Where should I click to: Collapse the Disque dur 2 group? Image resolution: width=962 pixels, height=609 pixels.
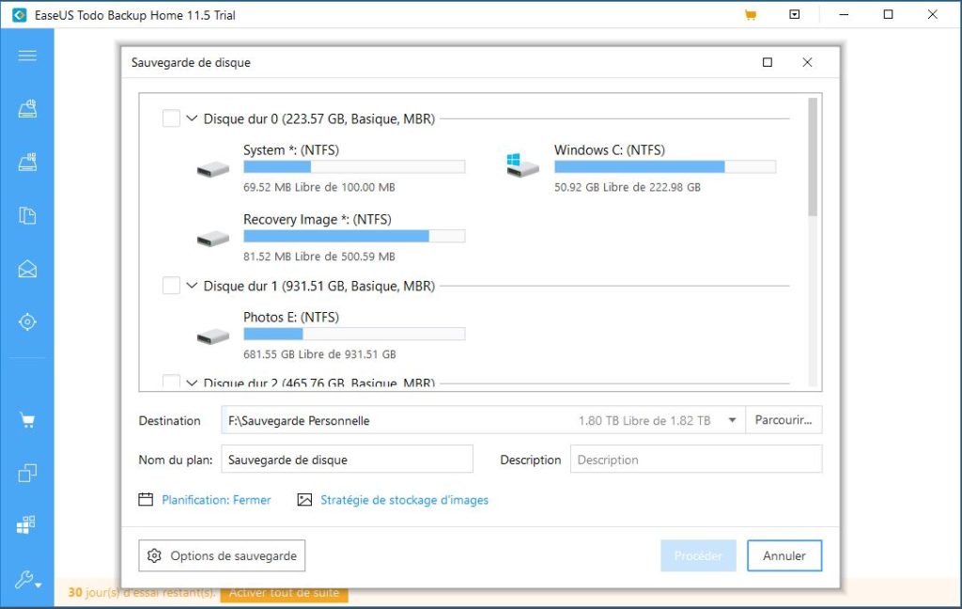point(192,383)
